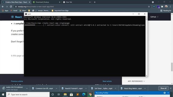Screen dimensions: 173x97
Task: Open options for node-v14.17.6-x64.msi download
Action: [27, 88]
